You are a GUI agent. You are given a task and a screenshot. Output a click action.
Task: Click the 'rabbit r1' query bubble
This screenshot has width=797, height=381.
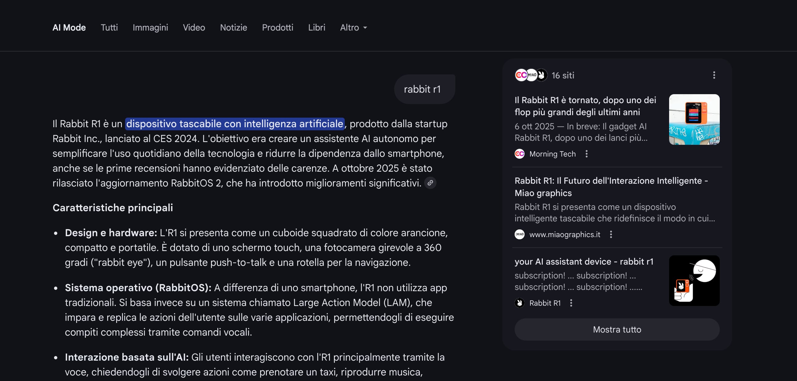pos(422,89)
